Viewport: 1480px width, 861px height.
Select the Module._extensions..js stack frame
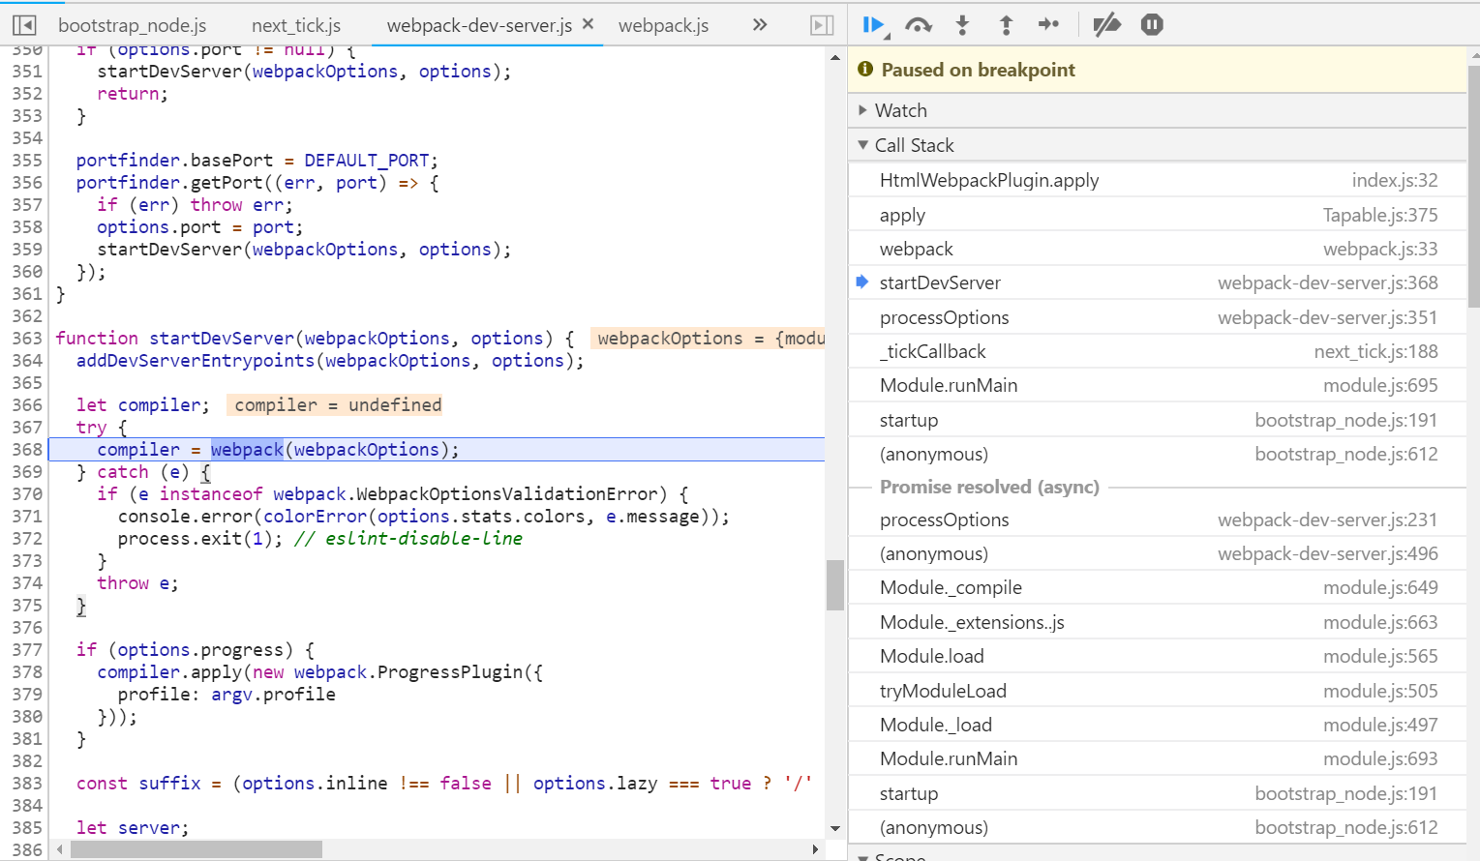tap(1158, 622)
